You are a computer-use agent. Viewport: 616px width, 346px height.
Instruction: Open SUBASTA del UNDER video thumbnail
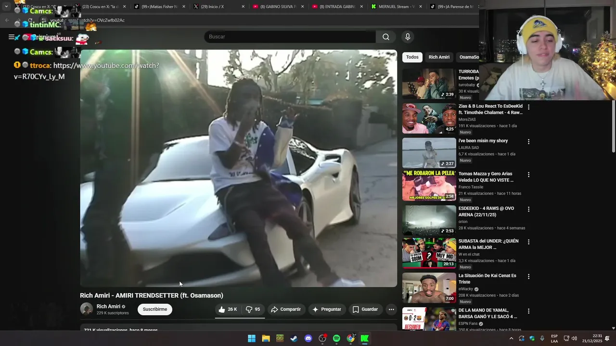[x=429, y=253]
